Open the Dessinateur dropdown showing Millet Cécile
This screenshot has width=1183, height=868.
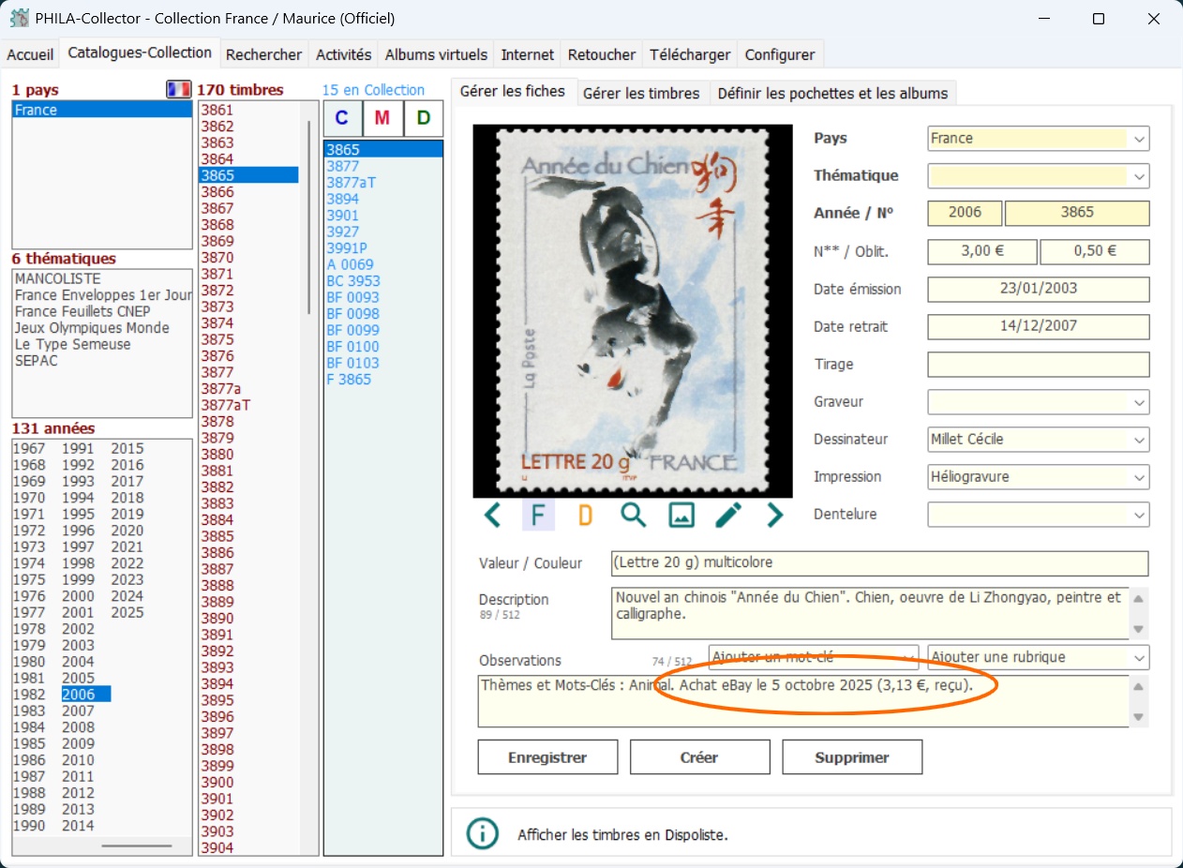click(1139, 440)
